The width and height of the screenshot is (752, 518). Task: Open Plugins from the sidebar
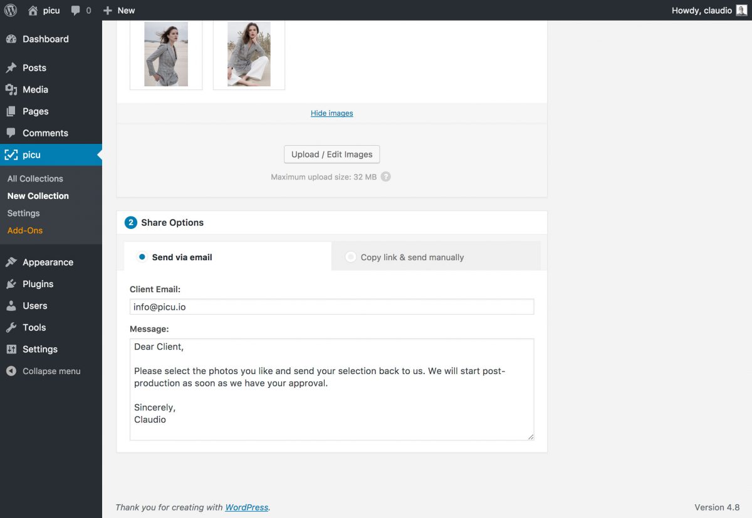(38, 284)
